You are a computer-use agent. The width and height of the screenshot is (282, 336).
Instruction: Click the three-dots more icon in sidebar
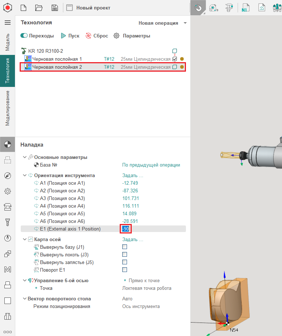point(7,332)
